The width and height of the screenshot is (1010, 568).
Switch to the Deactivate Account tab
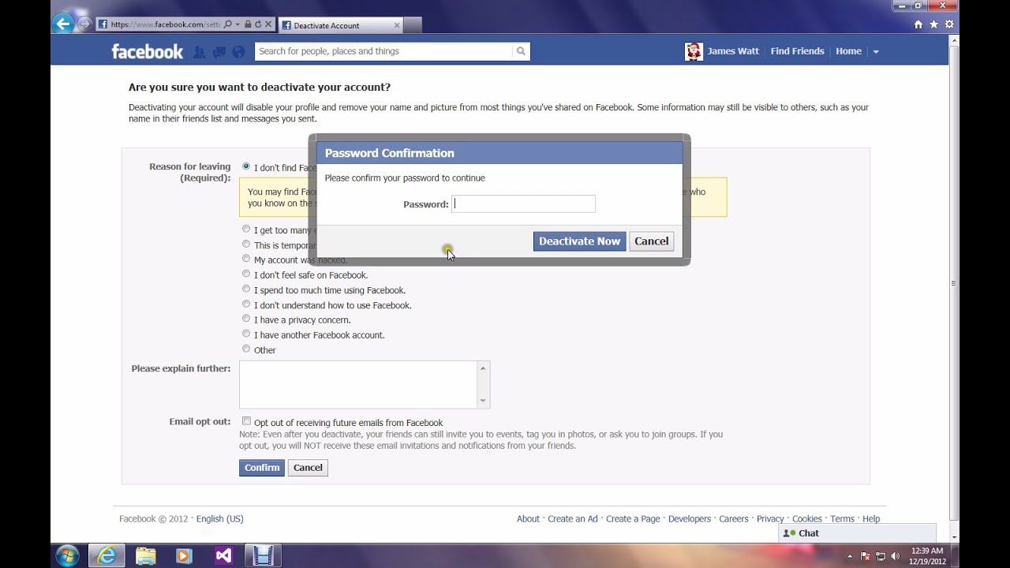point(340,25)
